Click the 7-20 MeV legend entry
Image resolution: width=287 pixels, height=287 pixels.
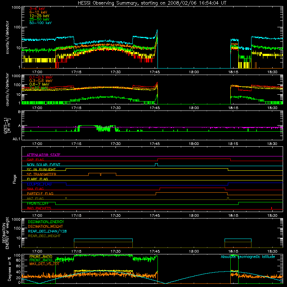pos(38,88)
